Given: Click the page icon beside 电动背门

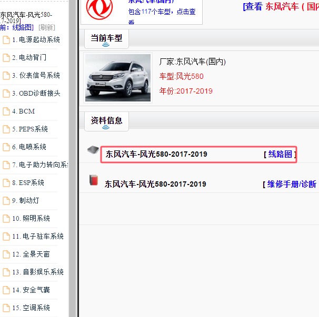Looking at the screenshot, I should [x=6, y=57].
